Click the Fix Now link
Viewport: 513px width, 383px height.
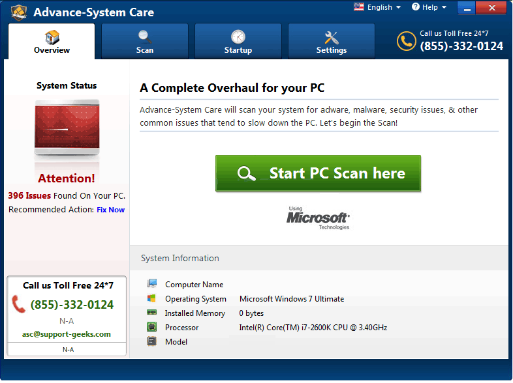coord(110,210)
